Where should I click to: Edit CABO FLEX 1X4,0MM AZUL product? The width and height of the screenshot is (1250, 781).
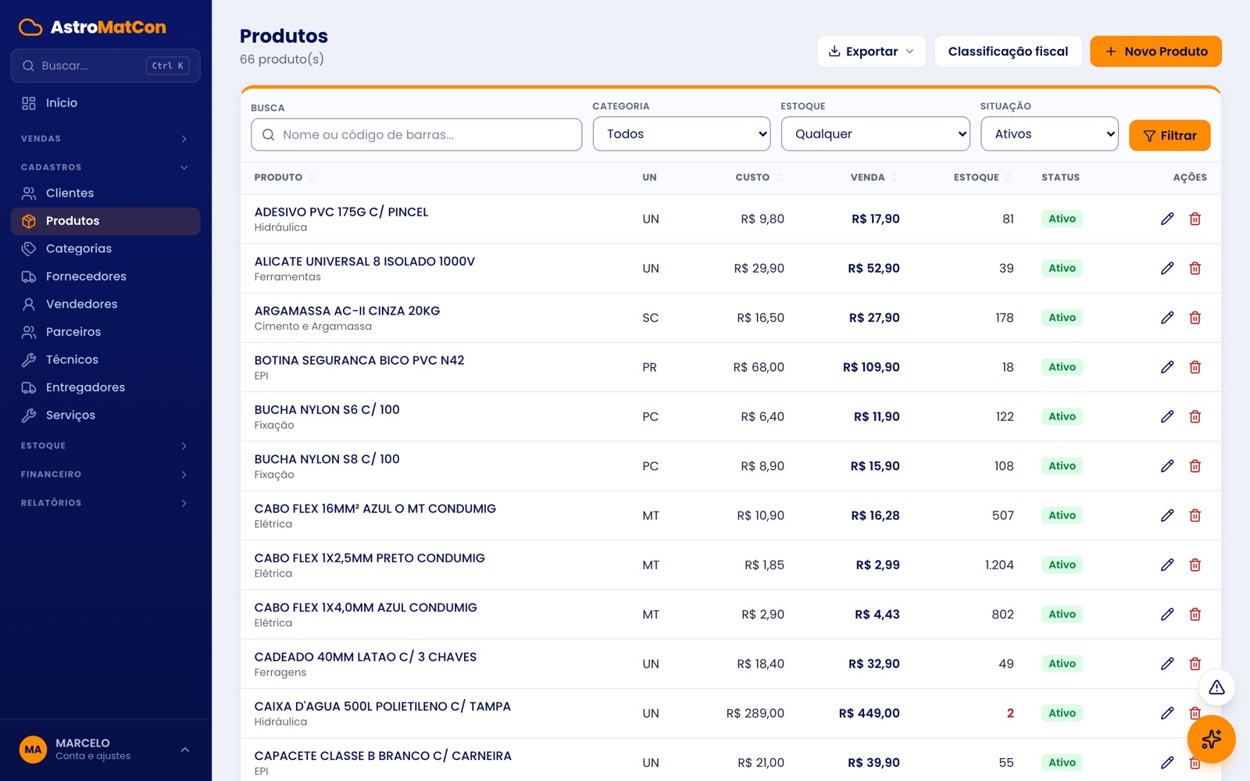point(1167,615)
